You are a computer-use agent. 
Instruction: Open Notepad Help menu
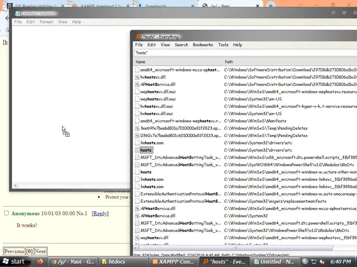pyautogui.click(x=76, y=22)
